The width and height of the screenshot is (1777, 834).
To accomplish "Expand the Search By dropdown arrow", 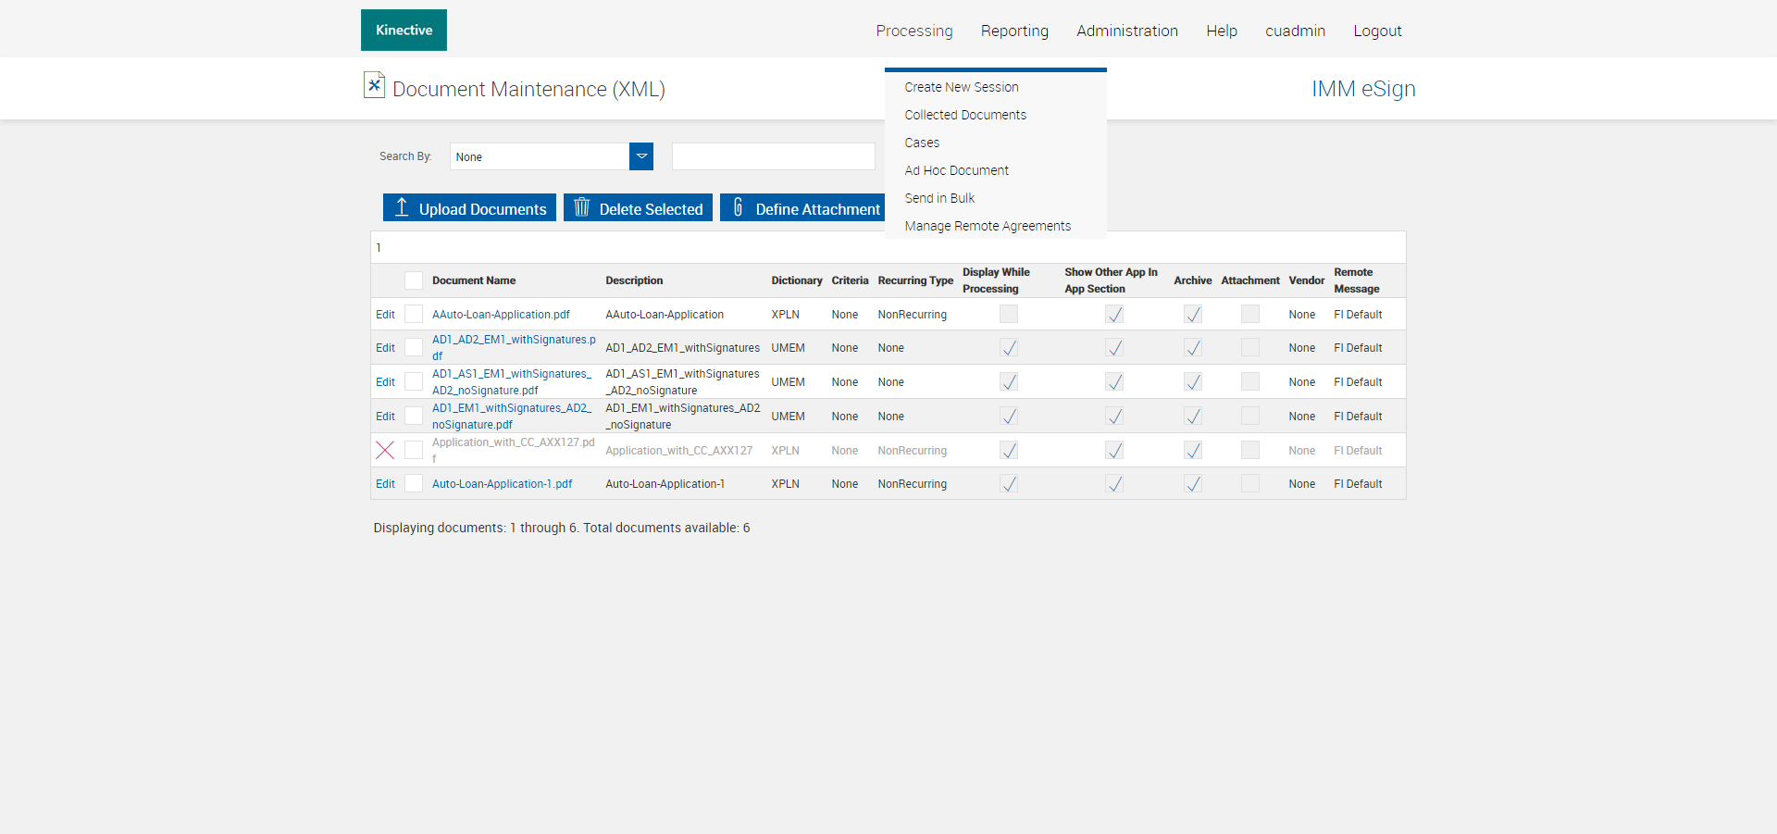I will [641, 156].
